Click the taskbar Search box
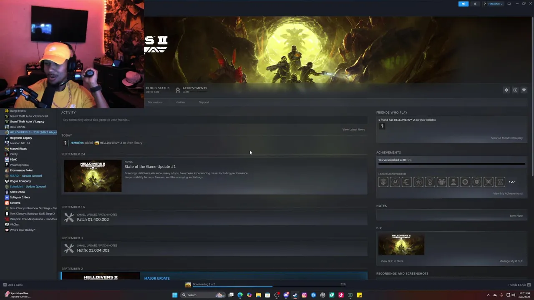534x300 pixels. point(202,295)
